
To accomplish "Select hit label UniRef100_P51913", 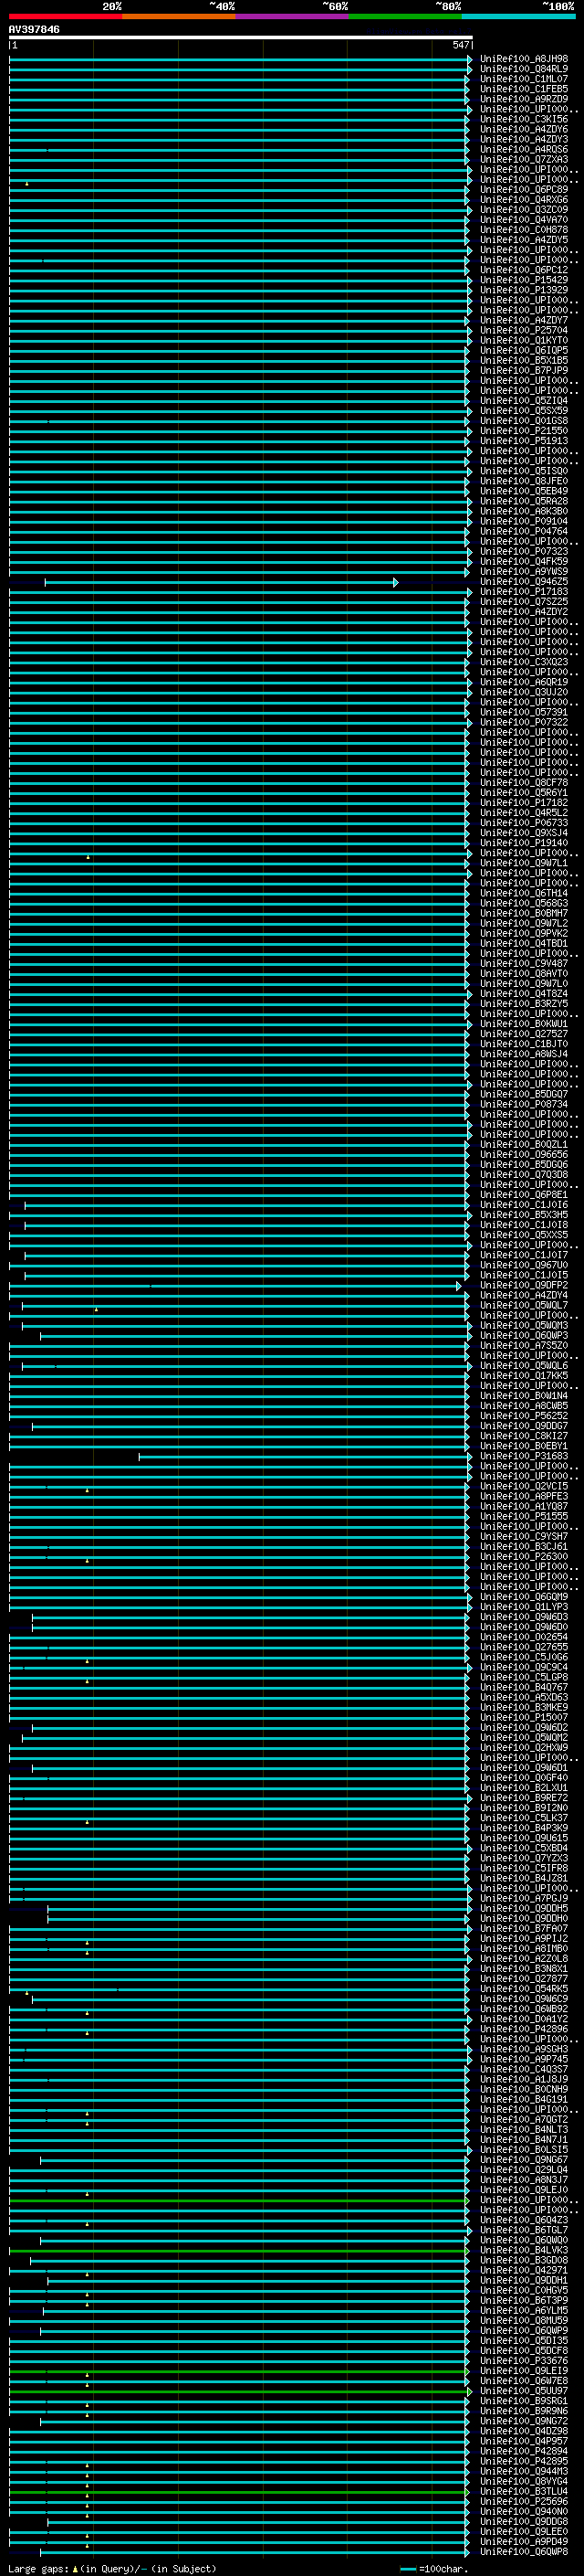I will pyautogui.click(x=524, y=441).
